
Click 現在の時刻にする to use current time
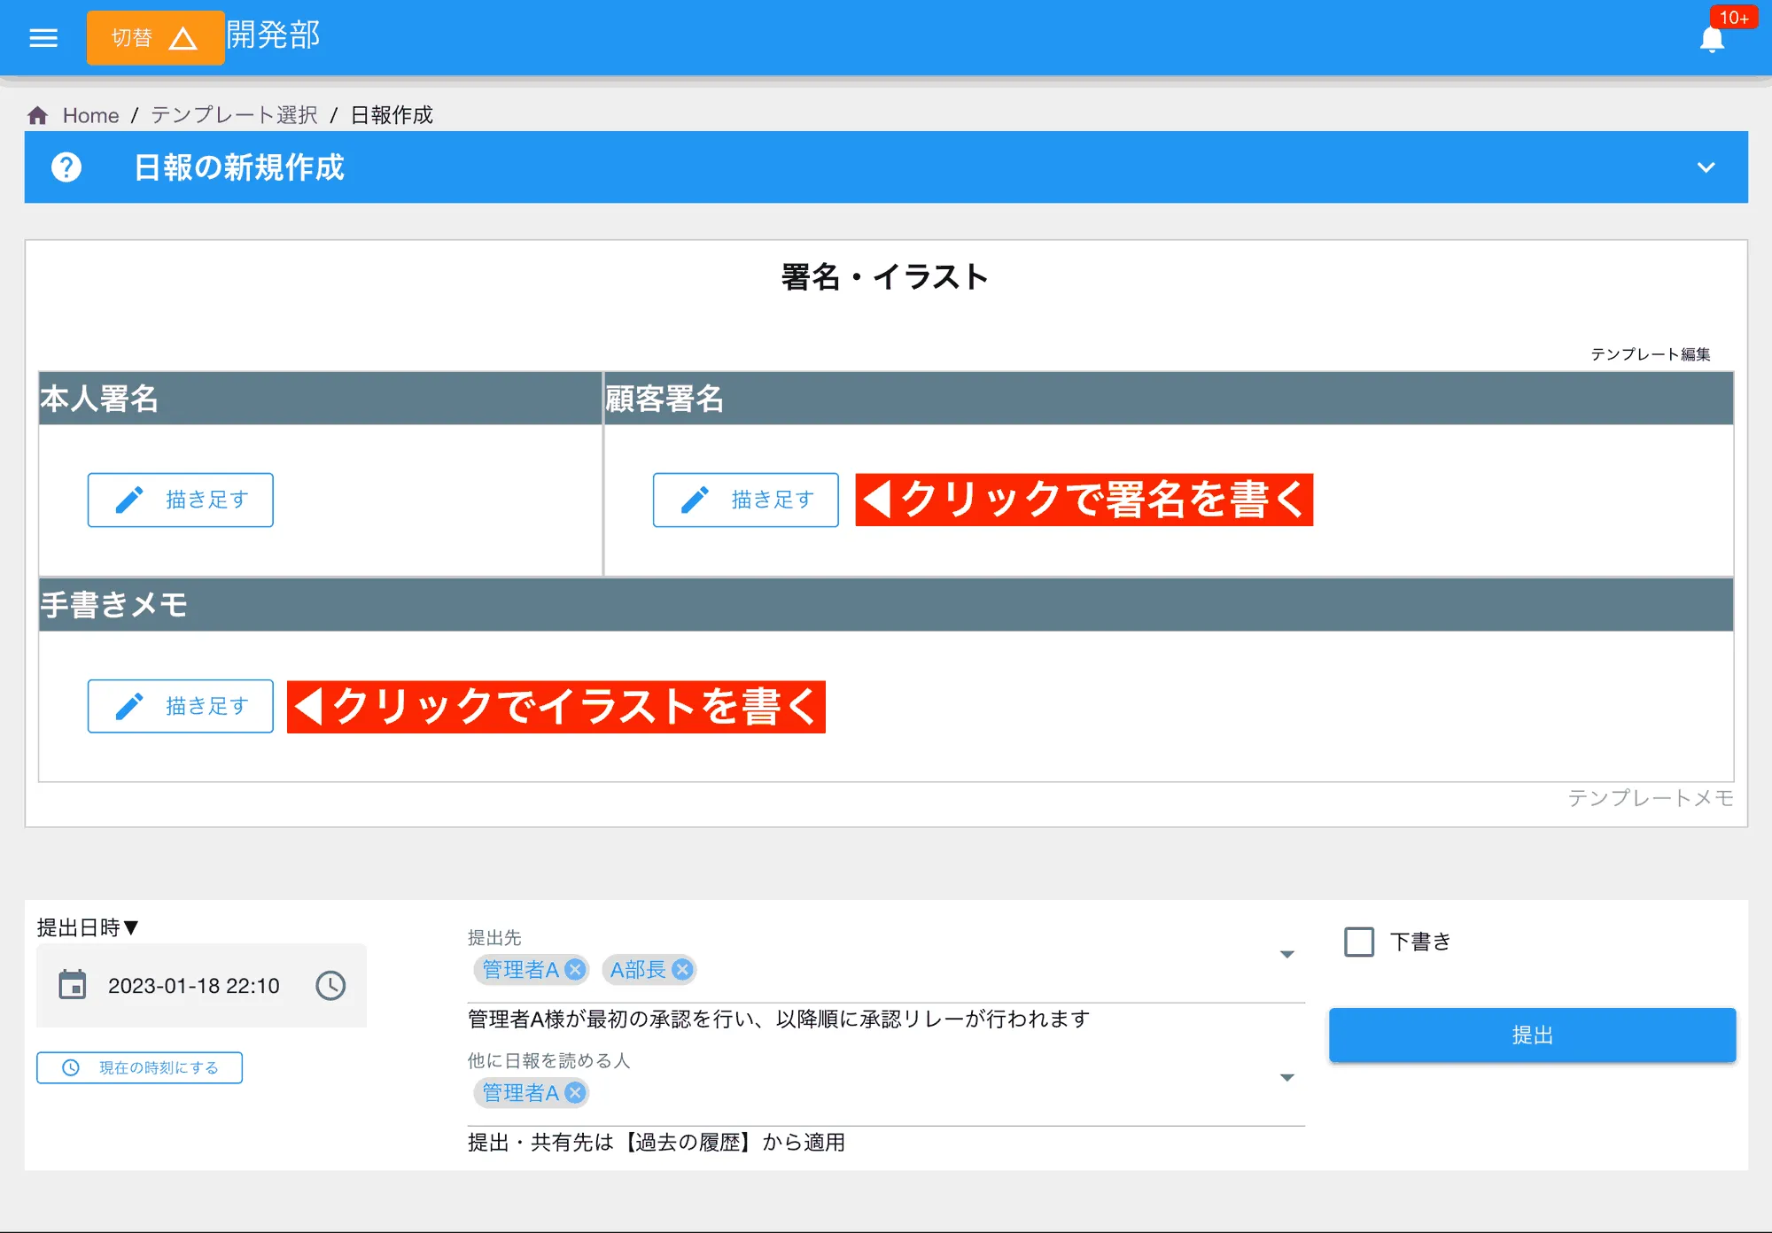click(139, 1067)
